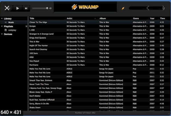Click the 6:54 time value
171x116 pixels.
point(162,34)
